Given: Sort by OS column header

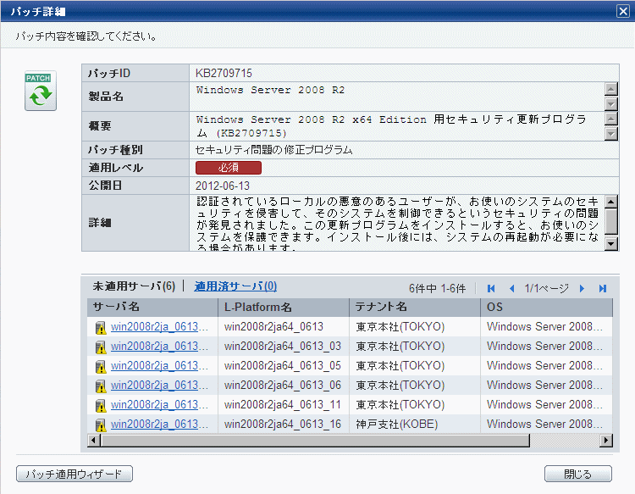Looking at the screenshot, I should 546,308.
